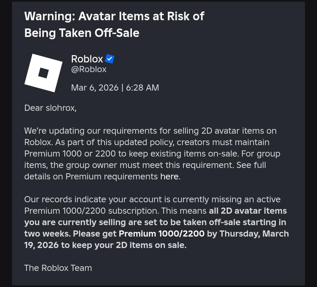Click the "Mar 6, 2026" message date
The image size is (317, 287).
coord(95,88)
